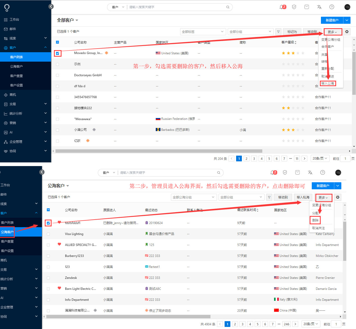Open the 全部标签 dropdown
356x329 pixels.
click(x=203, y=32)
